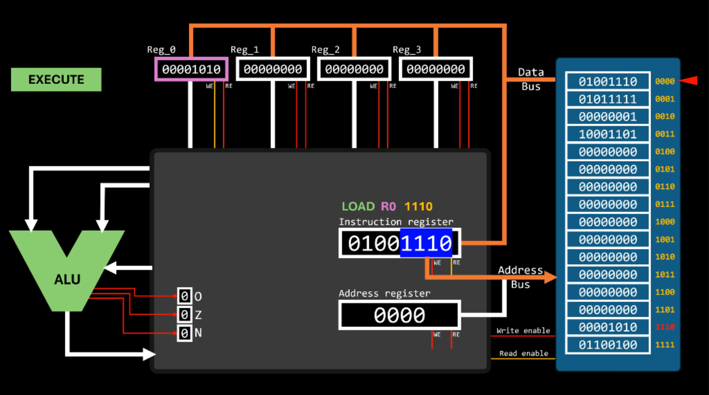Toggle the Negative flag bit
This screenshot has width=709, height=395.
(185, 333)
